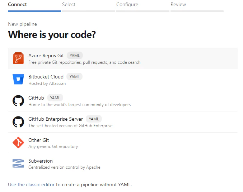Viewport: 243px width, 192px height.
Task: Select the Azure Repos Git option
Action: tap(123, 58)
